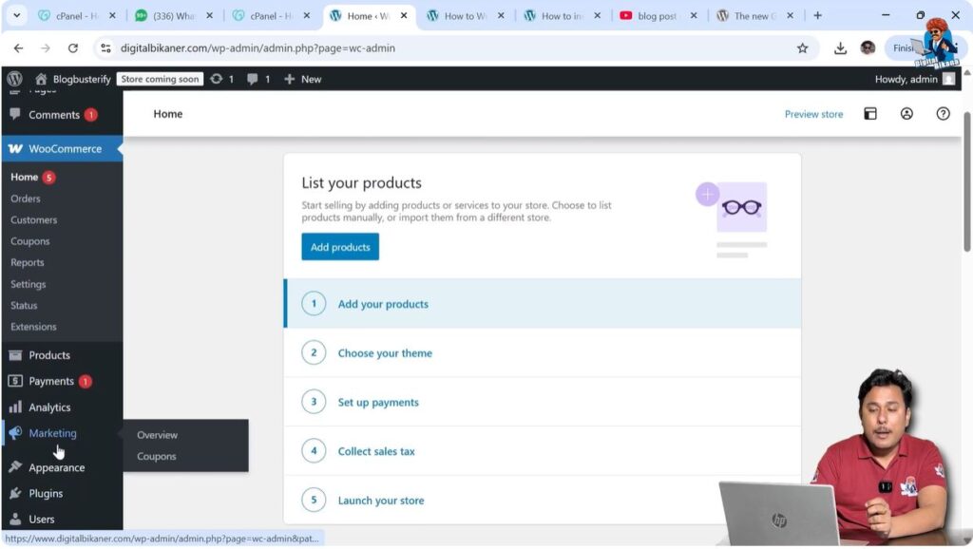
Task: Open the Preview store link
Action: [813, 113]
